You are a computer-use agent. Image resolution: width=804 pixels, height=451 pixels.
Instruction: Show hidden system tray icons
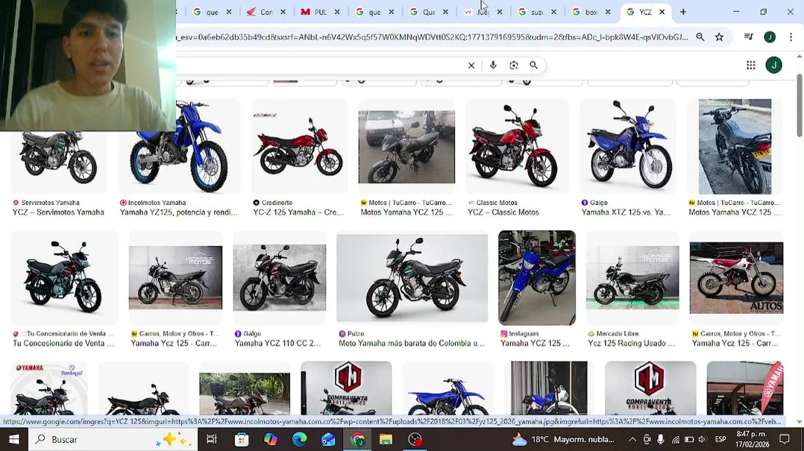[x=632, y=439]
